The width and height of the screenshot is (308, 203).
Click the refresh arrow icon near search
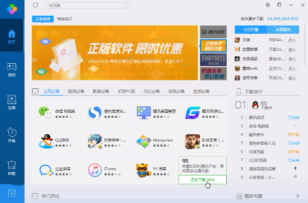[x=36, y=5]
